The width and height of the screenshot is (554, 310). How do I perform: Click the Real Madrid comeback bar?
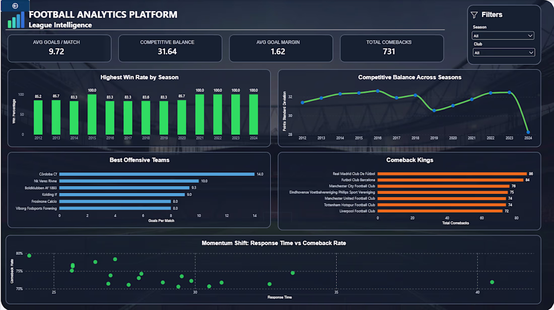452,174
